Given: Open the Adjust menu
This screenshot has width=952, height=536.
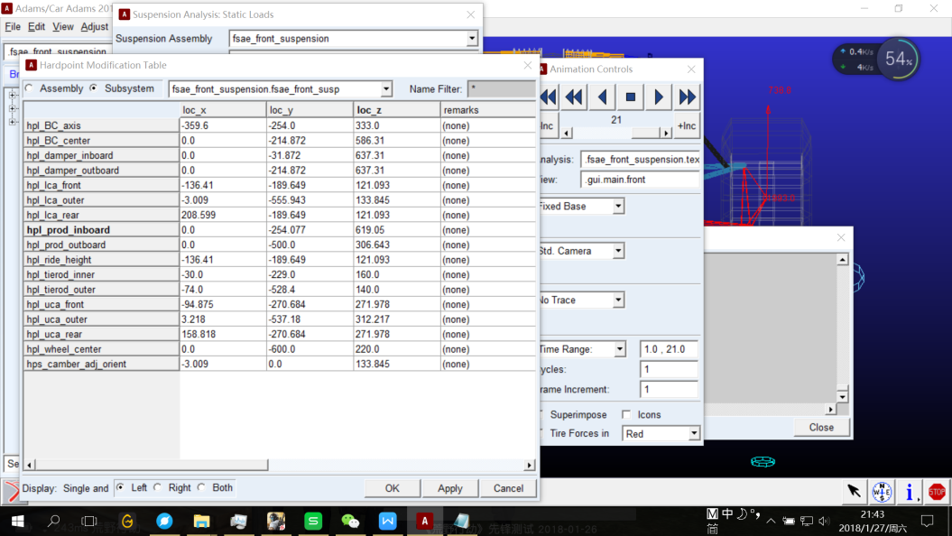Looking at the screenshot, I should [x=94, y=27].
